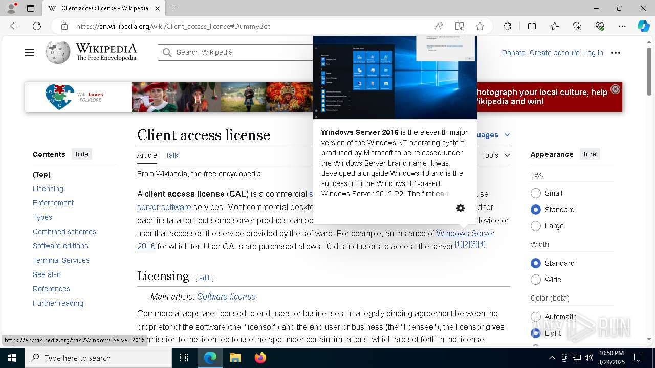Select Small text size

pos(536,193)
